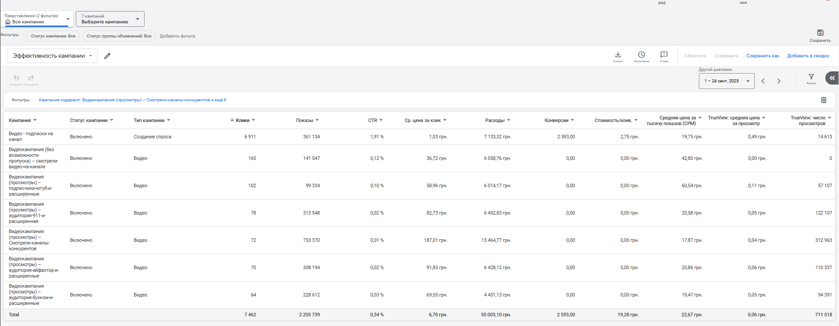Open the date range 1–24 сент. 2025 dropdown
Screen dimensions: 839x326
[727, 81]
